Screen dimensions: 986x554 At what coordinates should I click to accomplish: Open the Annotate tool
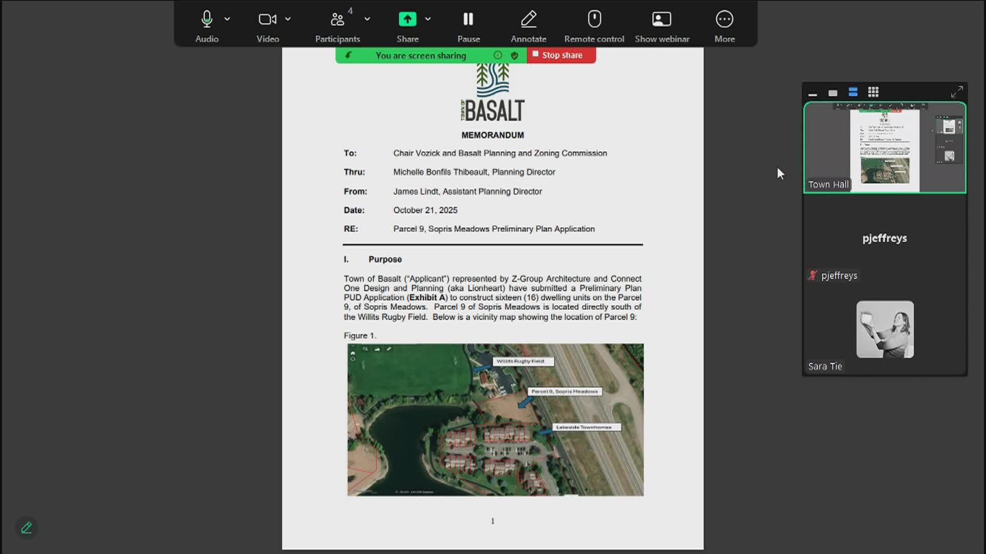[528, 23]
